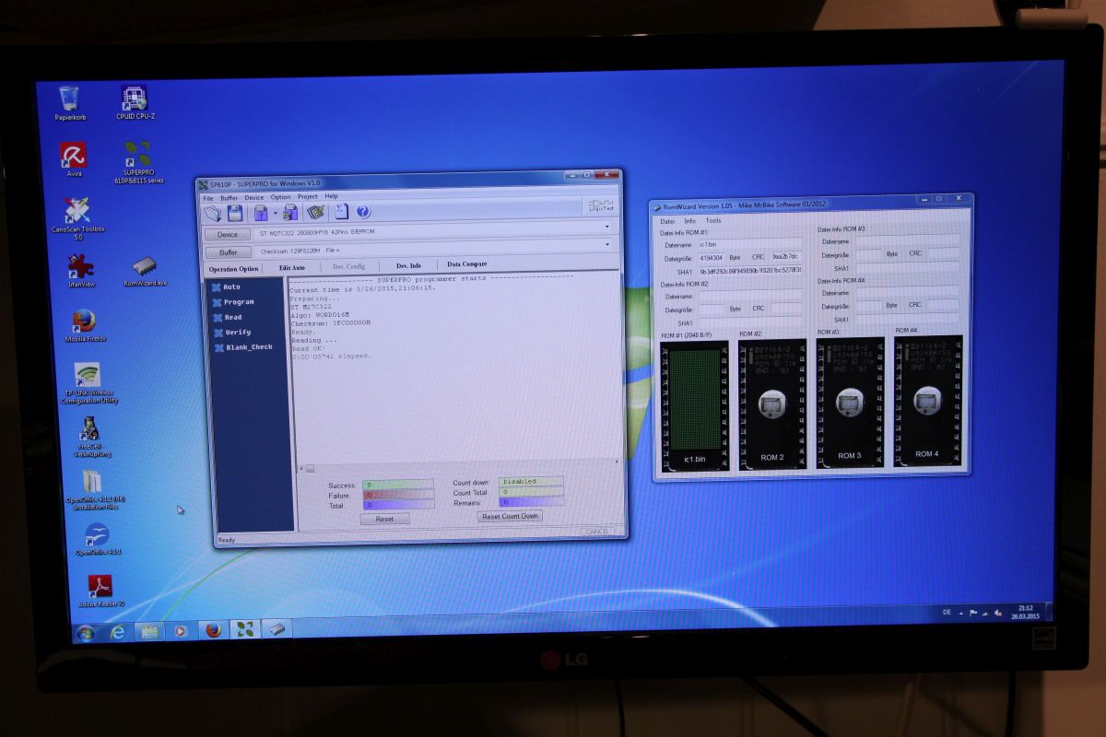Open the Tools menu in RomWizard
The width and height of the screenshot is (1106, 737).
pyautogui.click(x=712, y=221)
